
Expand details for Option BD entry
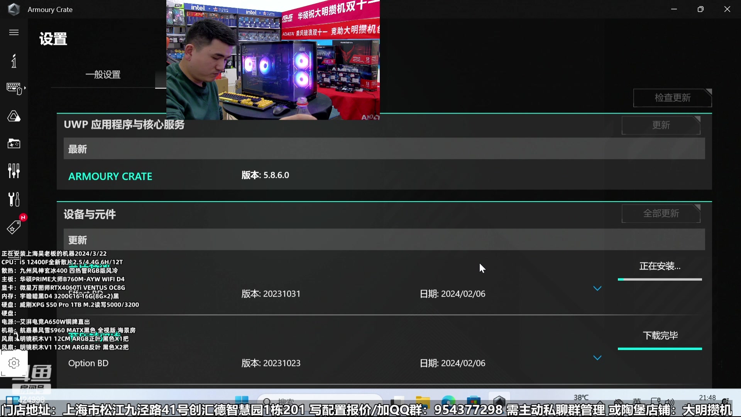tap(597, 358)
